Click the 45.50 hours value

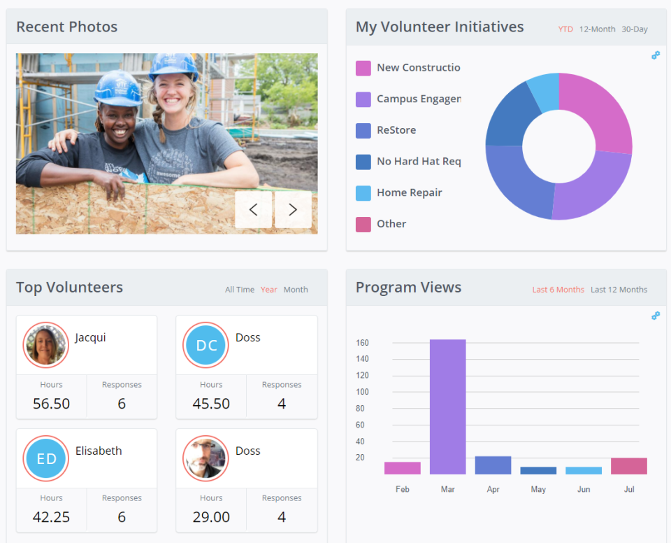[211, 404]
